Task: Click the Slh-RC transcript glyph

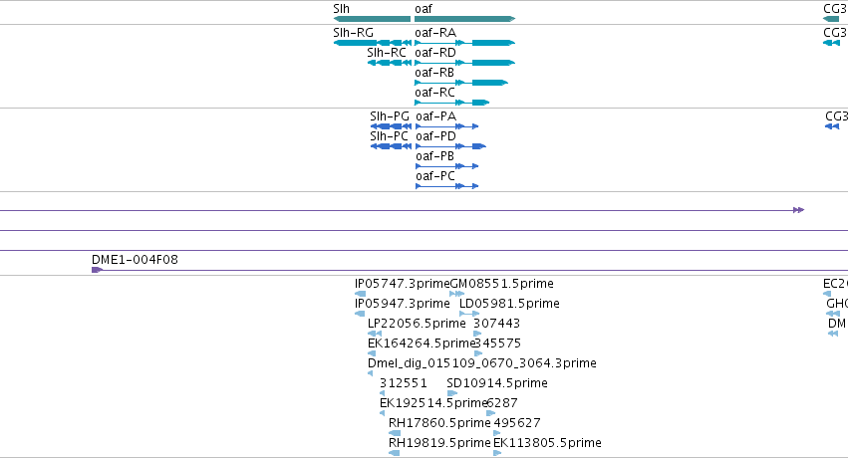Action: click(x=390, y=63)
